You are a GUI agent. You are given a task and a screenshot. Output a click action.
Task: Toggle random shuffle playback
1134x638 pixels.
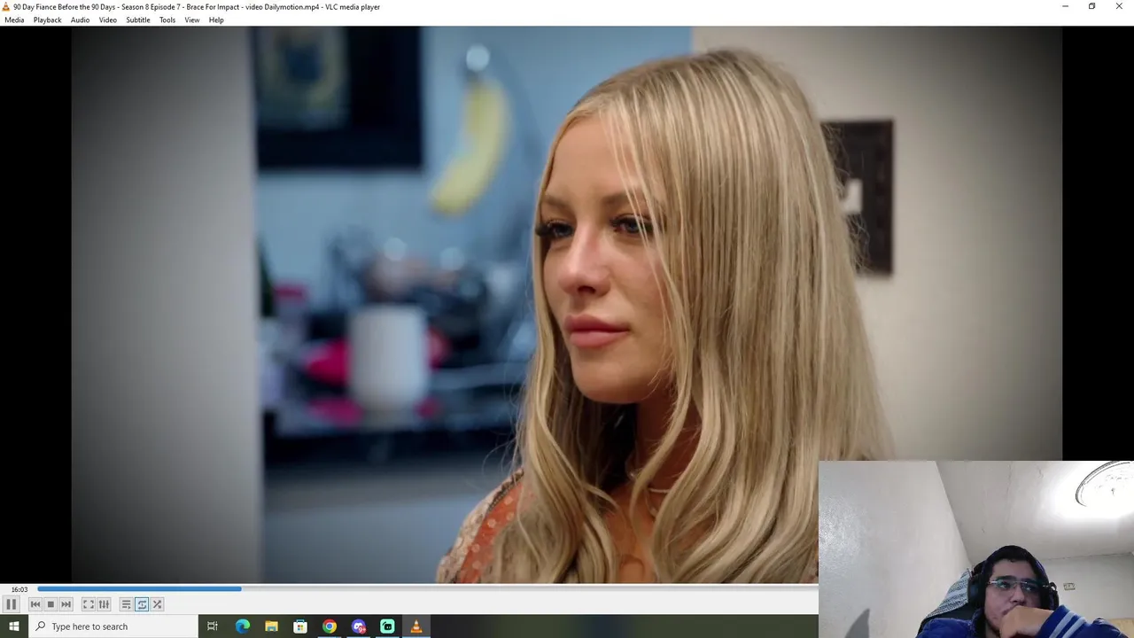click(x=157, y=604)
